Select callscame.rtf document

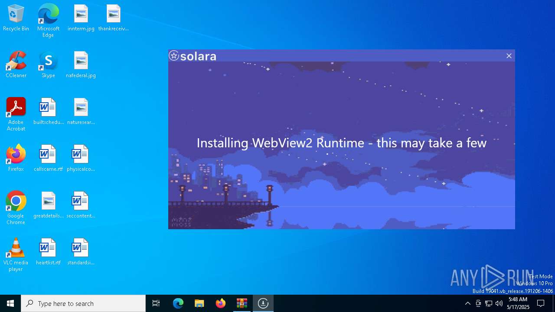click(x=48, y=158)
